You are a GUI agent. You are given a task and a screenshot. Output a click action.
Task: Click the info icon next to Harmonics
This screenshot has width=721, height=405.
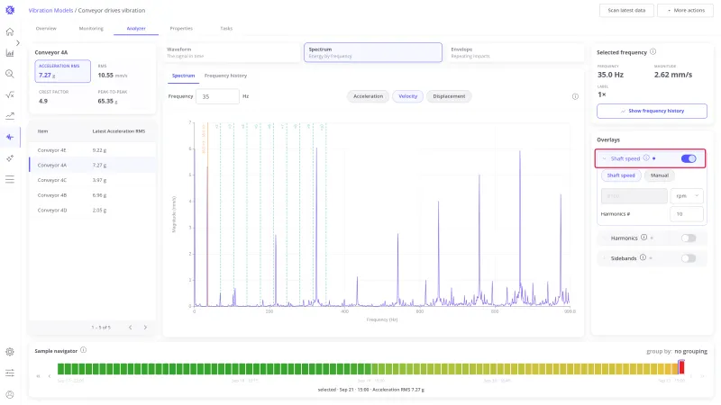[x=643, y=238]
